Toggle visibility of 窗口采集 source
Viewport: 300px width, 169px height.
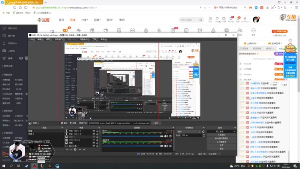[x=94, y=146]
